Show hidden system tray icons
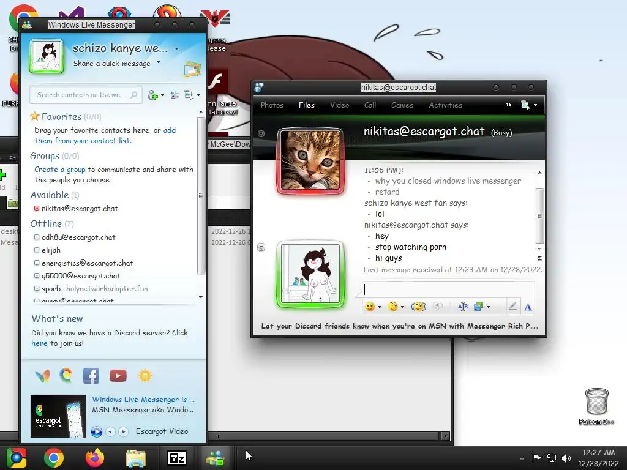This screenshot has width=627, height=470. pyautogui.click(x=522, y=458)
